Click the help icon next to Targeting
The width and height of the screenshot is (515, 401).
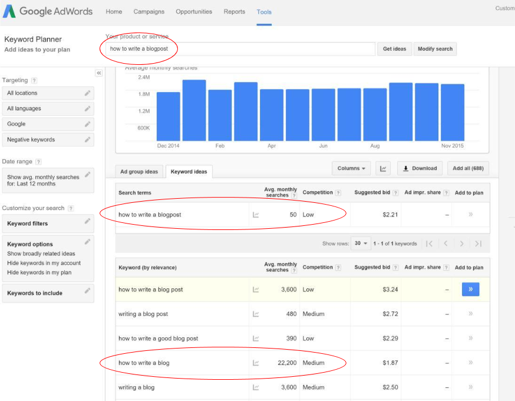click(34, 80)
